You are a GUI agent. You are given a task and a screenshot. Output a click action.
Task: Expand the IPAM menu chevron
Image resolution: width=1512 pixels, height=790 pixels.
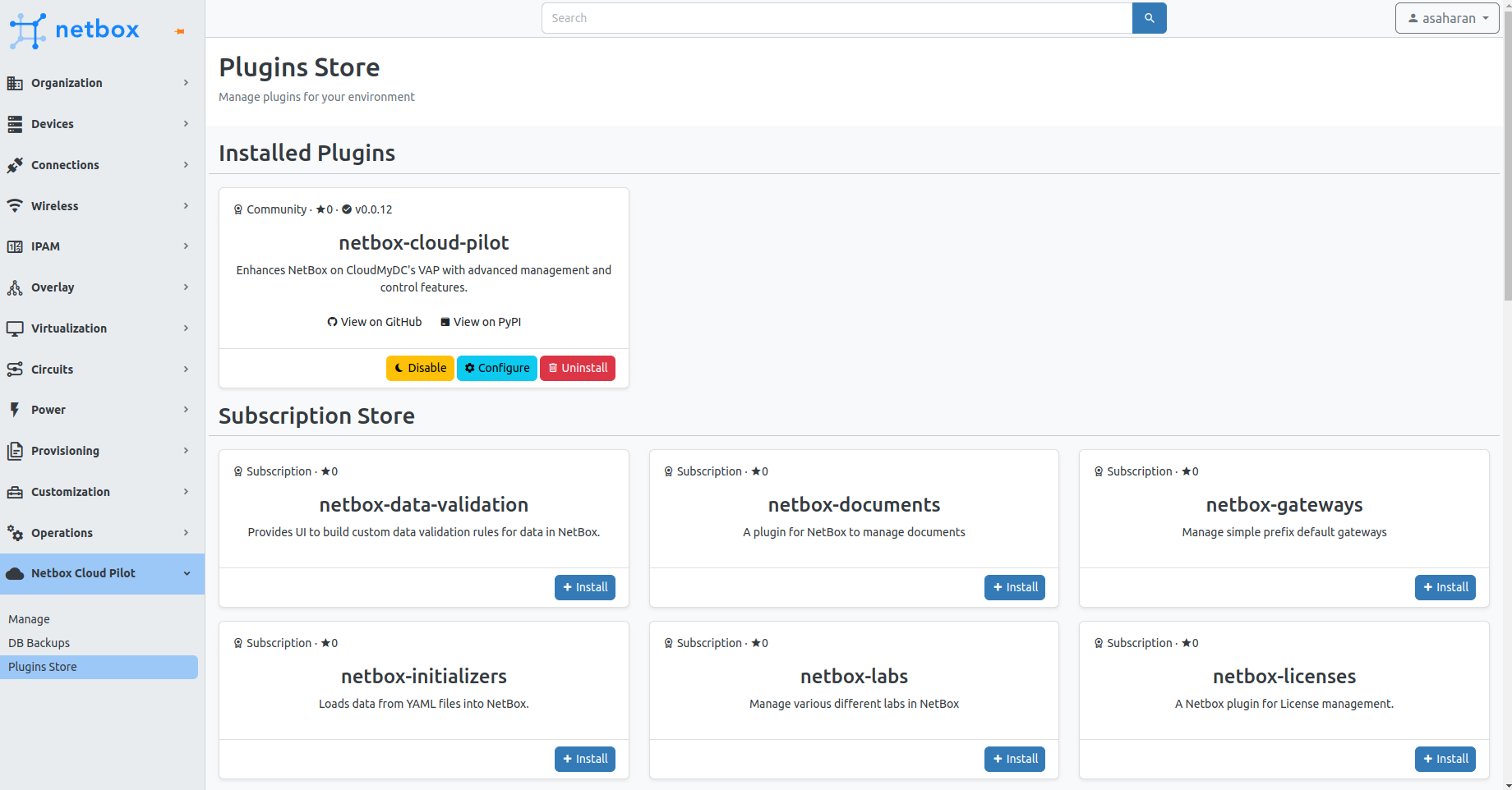(187, 246)
